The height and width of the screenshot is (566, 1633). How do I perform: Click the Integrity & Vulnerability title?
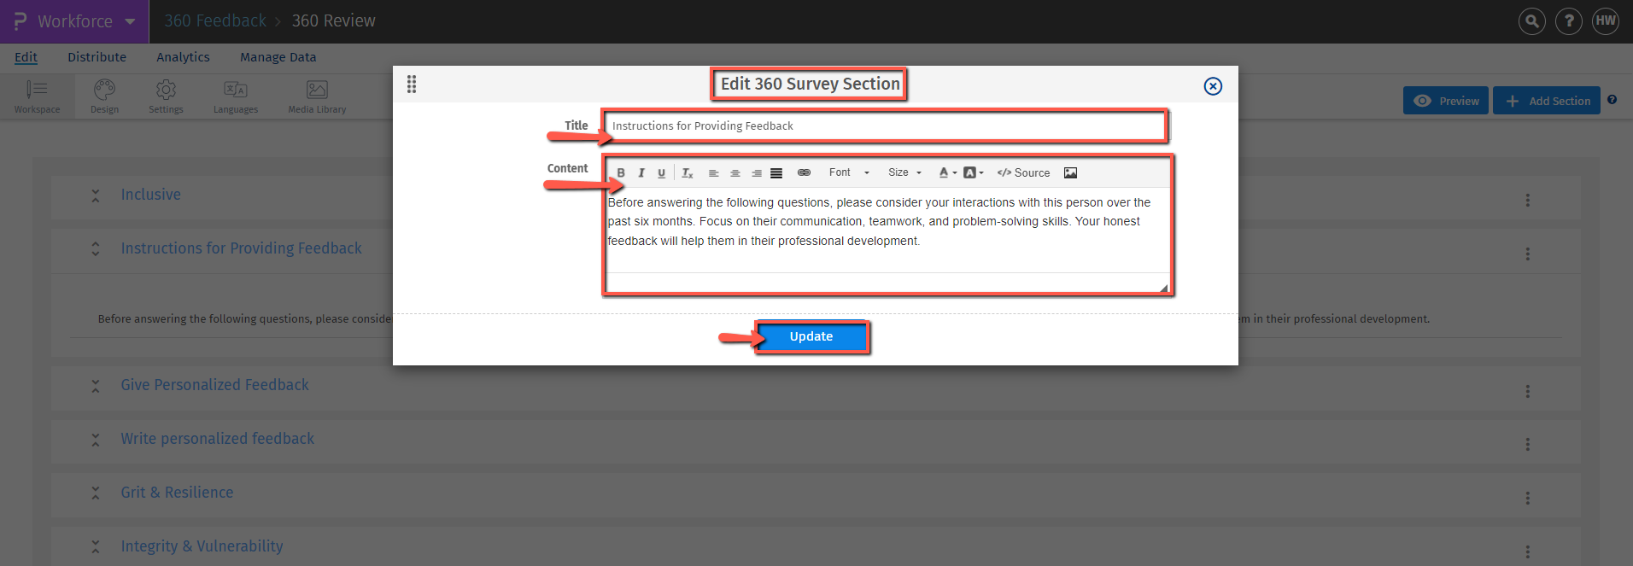(x=202, y=546)
